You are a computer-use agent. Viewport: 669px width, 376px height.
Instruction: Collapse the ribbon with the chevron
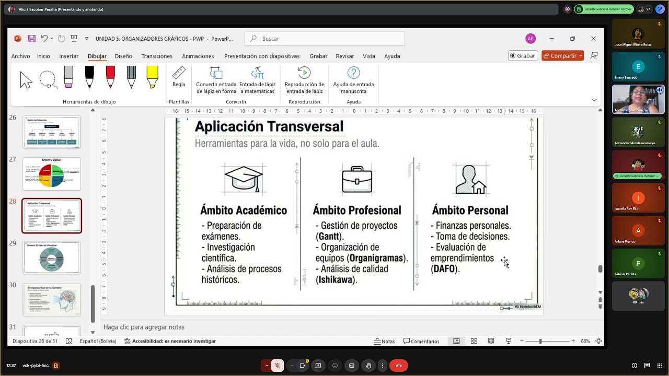coord(594,100)
